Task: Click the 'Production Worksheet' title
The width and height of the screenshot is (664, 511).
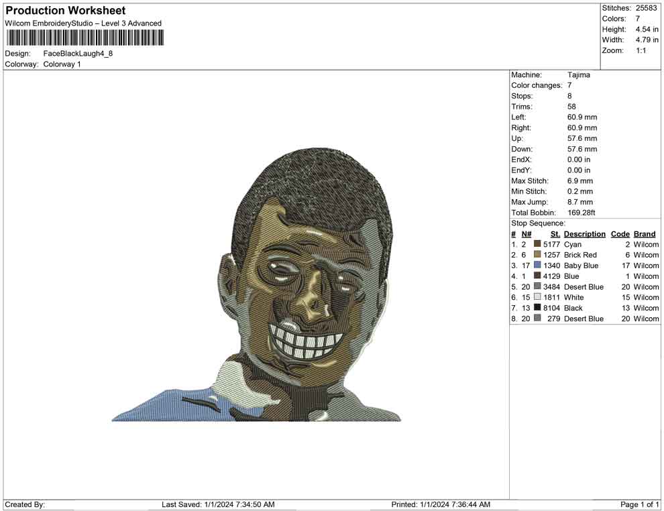Action: (66, 11)
